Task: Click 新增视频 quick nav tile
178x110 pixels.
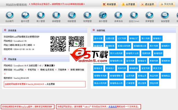Action: [158, 53]
